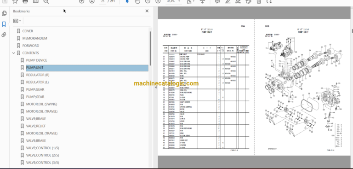Screen dimensions: 353x169
Task: Select the Highlight text pen tool
Action: pyautogui.click(x=228, y=1)
